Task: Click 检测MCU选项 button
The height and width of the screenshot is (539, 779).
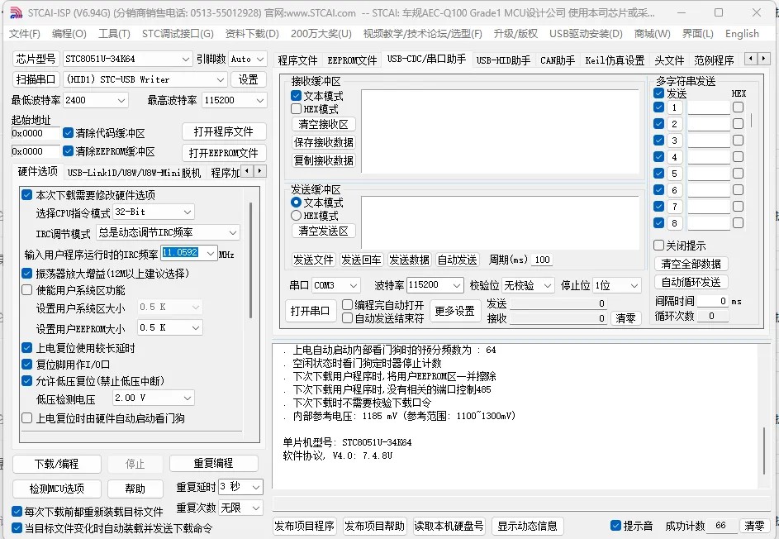Action: (x=57, y=489)
